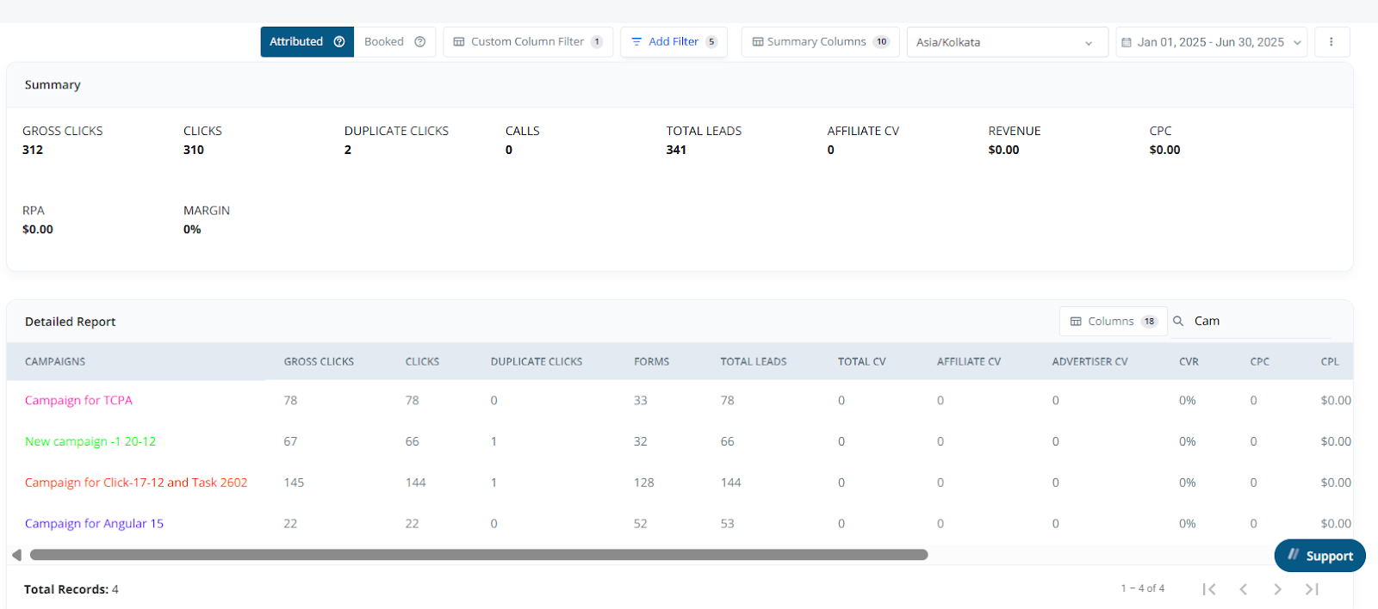Image resolution: width=1378 pixels, height=609 pixels.
Task: Click the Detailed Report heading
Action: (x=70, y=322)
